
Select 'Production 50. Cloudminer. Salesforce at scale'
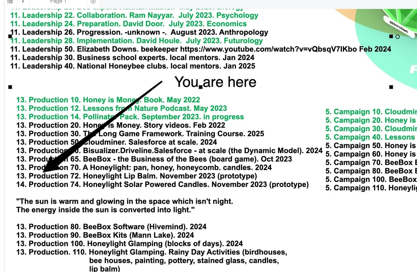[116, 142]
